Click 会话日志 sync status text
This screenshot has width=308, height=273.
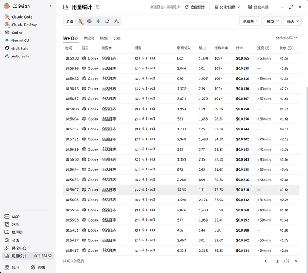(x=165, y=7)
